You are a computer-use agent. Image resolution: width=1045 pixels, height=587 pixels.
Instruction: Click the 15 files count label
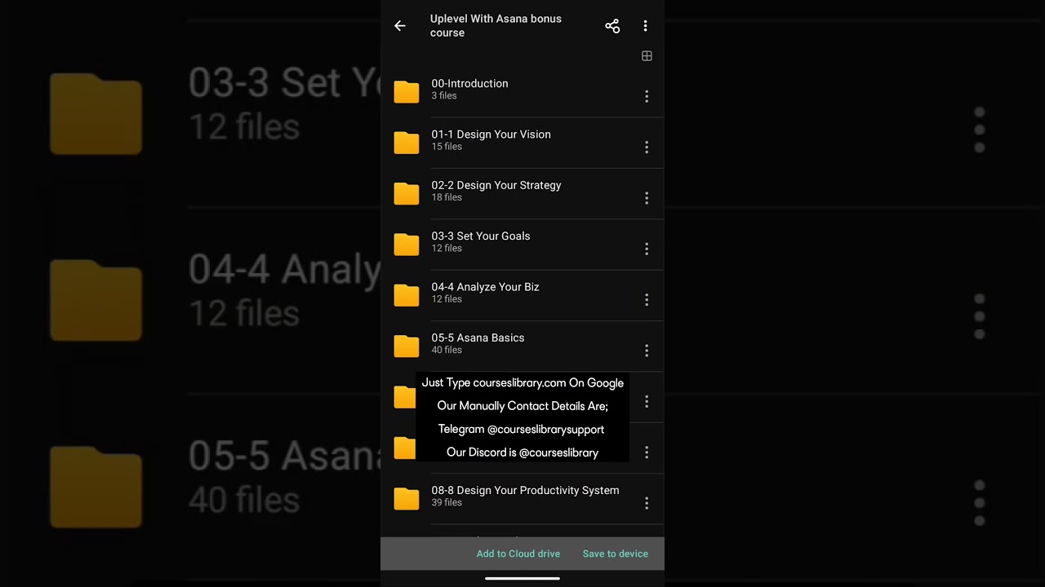click(447, 147)
